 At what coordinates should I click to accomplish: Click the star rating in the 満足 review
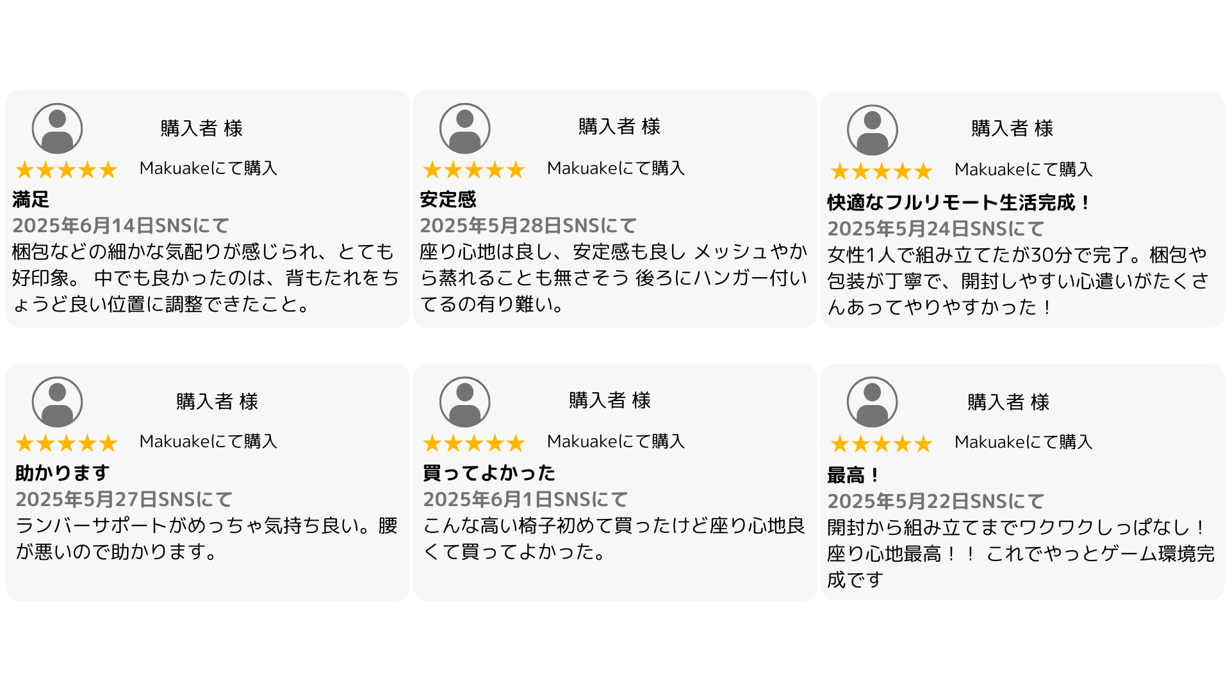click(67, 170)
